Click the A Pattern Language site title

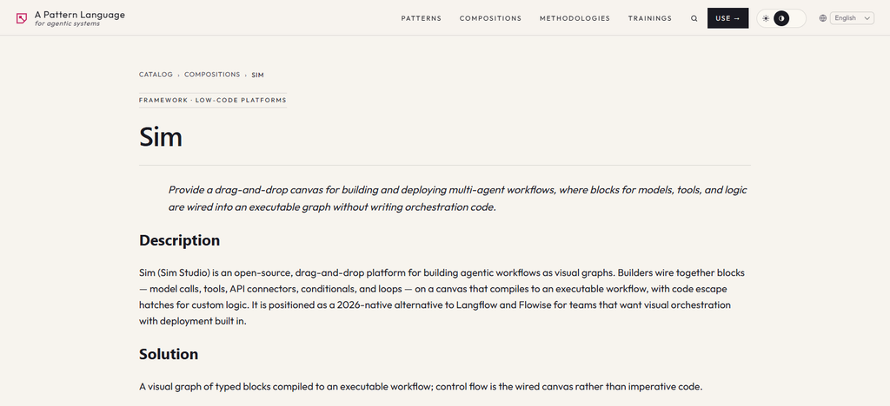79,15
